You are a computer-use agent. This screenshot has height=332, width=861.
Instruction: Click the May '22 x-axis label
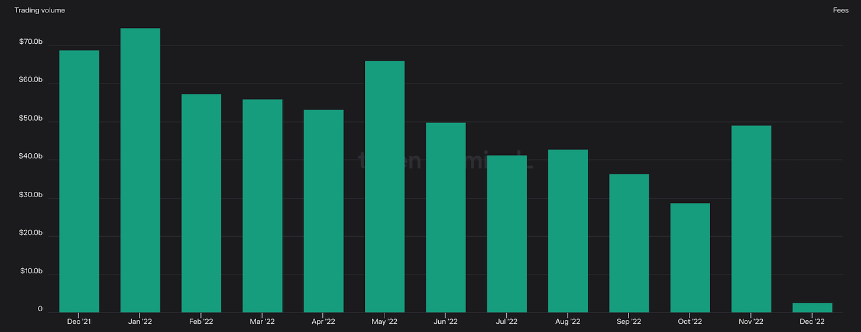384,322
